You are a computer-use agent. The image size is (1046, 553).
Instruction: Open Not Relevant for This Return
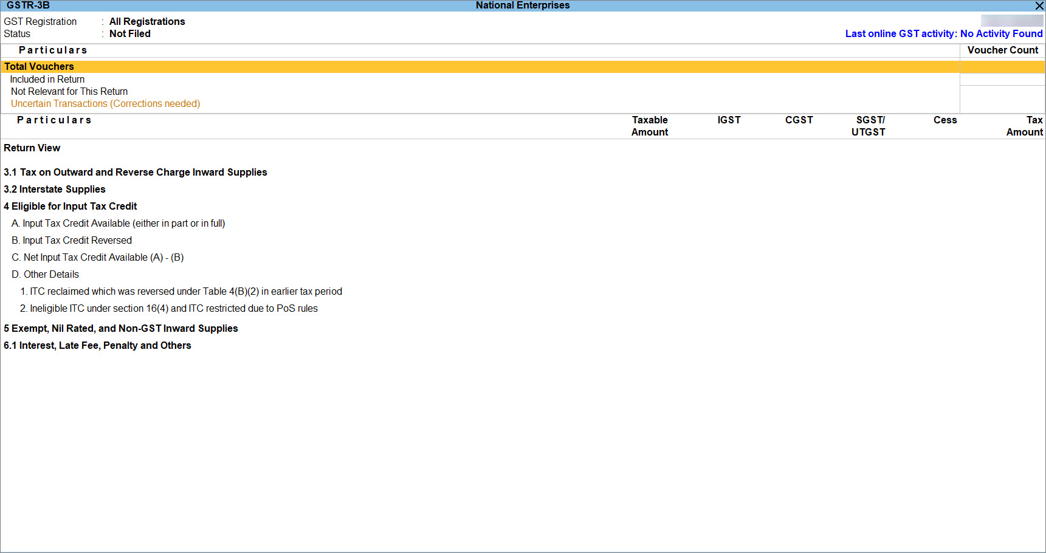tap(69, 91)
